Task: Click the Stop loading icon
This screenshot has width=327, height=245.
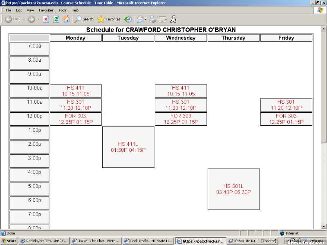Action: (46, 19)
